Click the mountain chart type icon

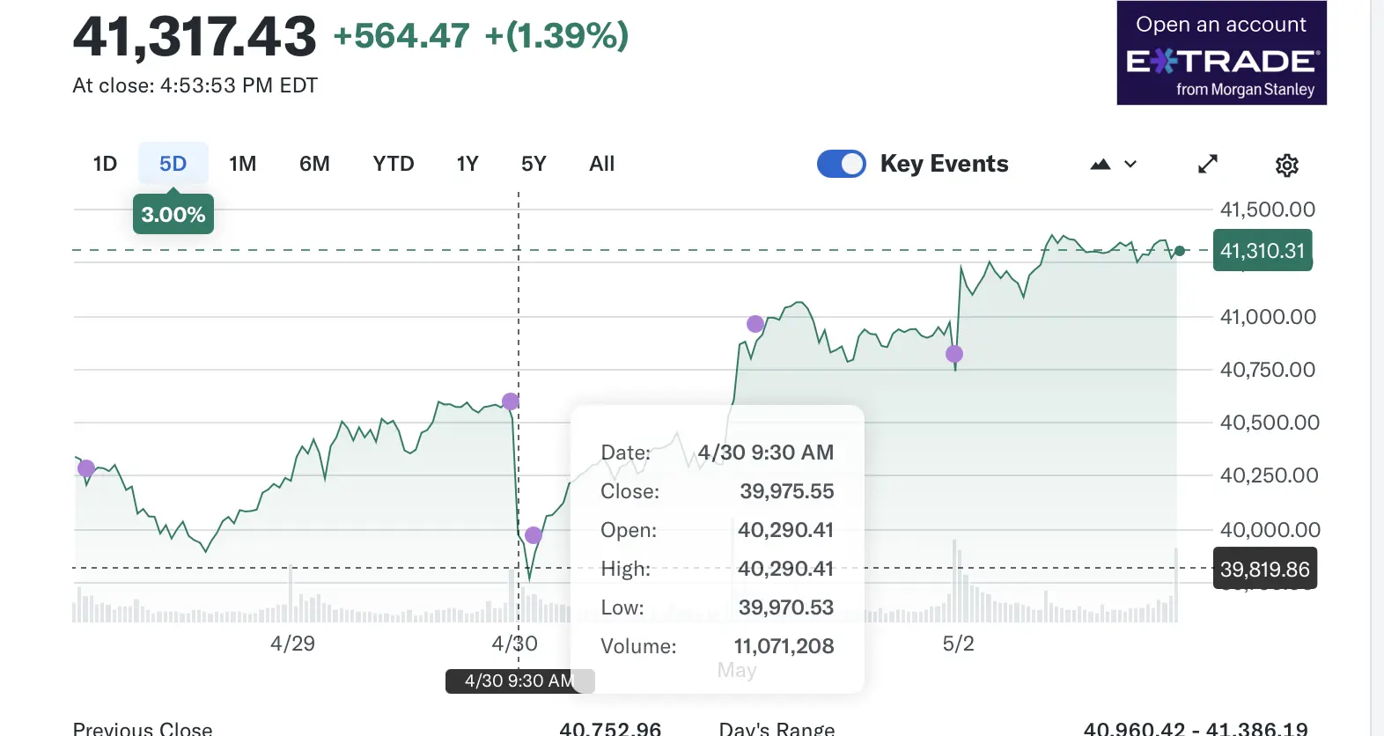[1101, 165]
